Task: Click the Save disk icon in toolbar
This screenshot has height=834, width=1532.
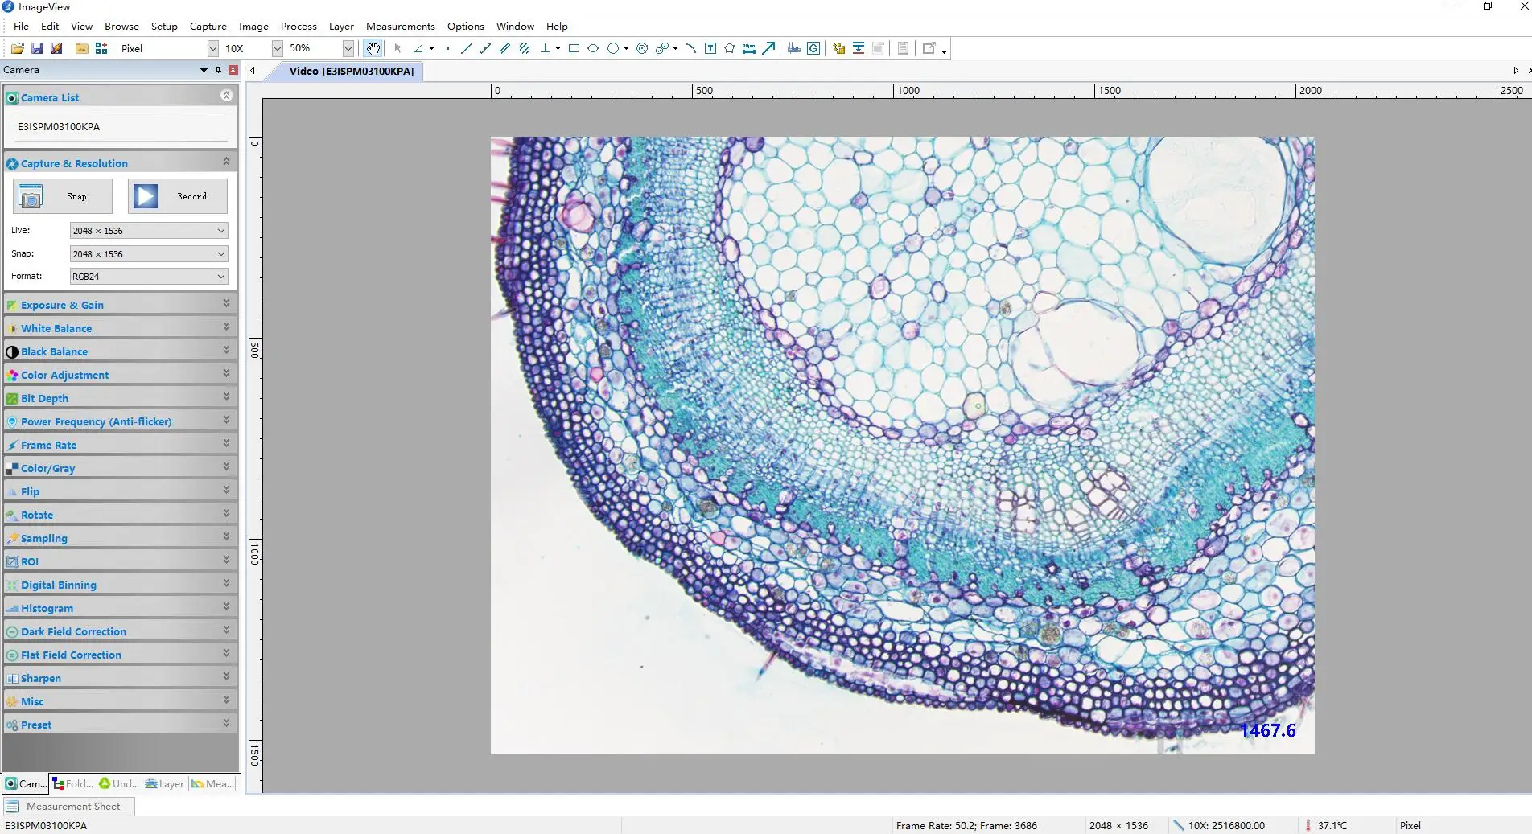Action: coord(37,48)
